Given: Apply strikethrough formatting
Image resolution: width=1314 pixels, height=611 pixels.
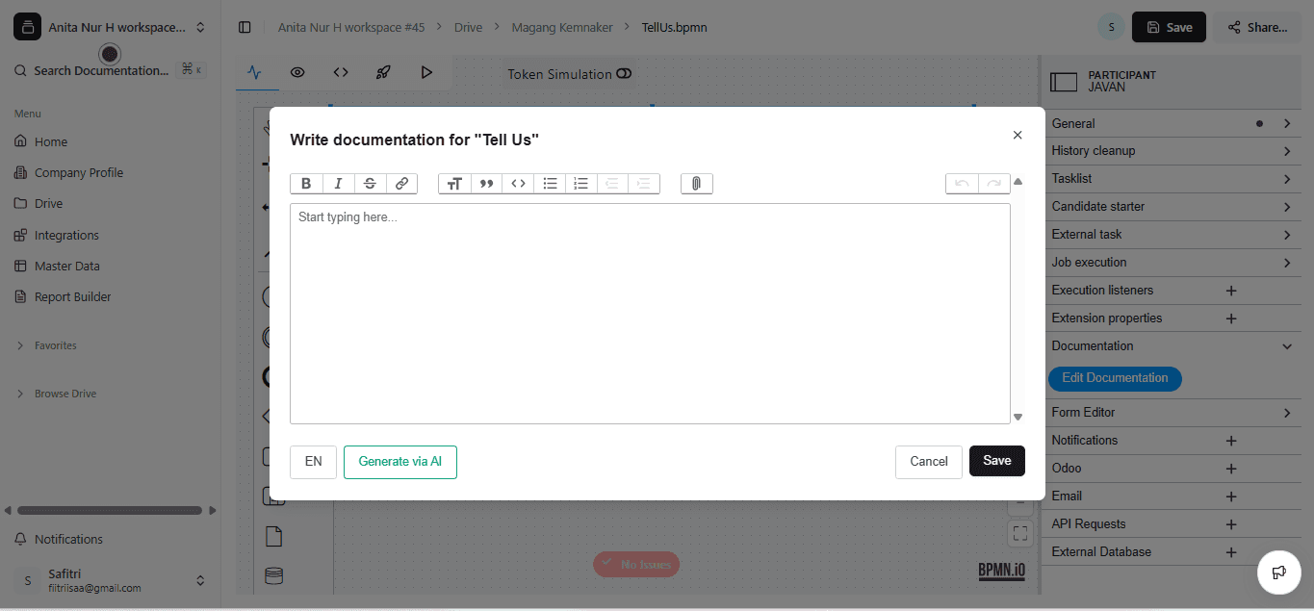Looking at the screenshot, I should [370, 183].
